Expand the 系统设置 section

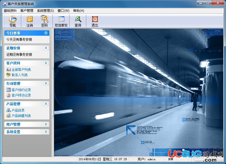tap(46, 132)
